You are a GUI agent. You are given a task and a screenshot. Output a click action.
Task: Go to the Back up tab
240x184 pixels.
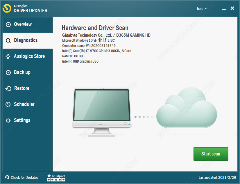click(28, 73)
